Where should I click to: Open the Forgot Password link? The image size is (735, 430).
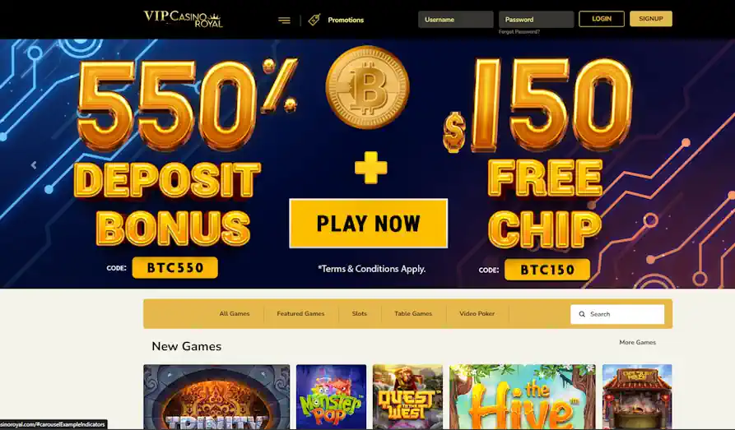coord(519,32)
